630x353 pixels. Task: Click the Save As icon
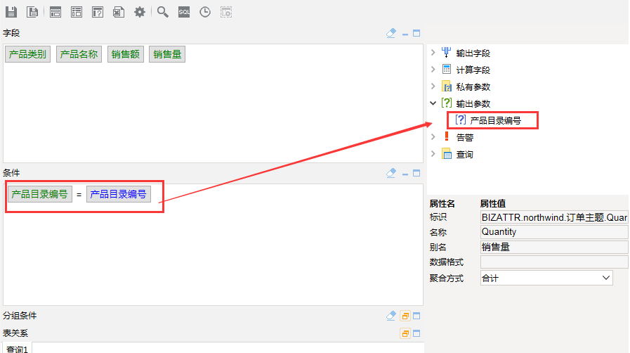(x=32, y=12)
